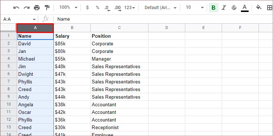Open the Default (Arial) font dropdown
The width and height of the screenshot is (273, 136).
tap(161, 8)
